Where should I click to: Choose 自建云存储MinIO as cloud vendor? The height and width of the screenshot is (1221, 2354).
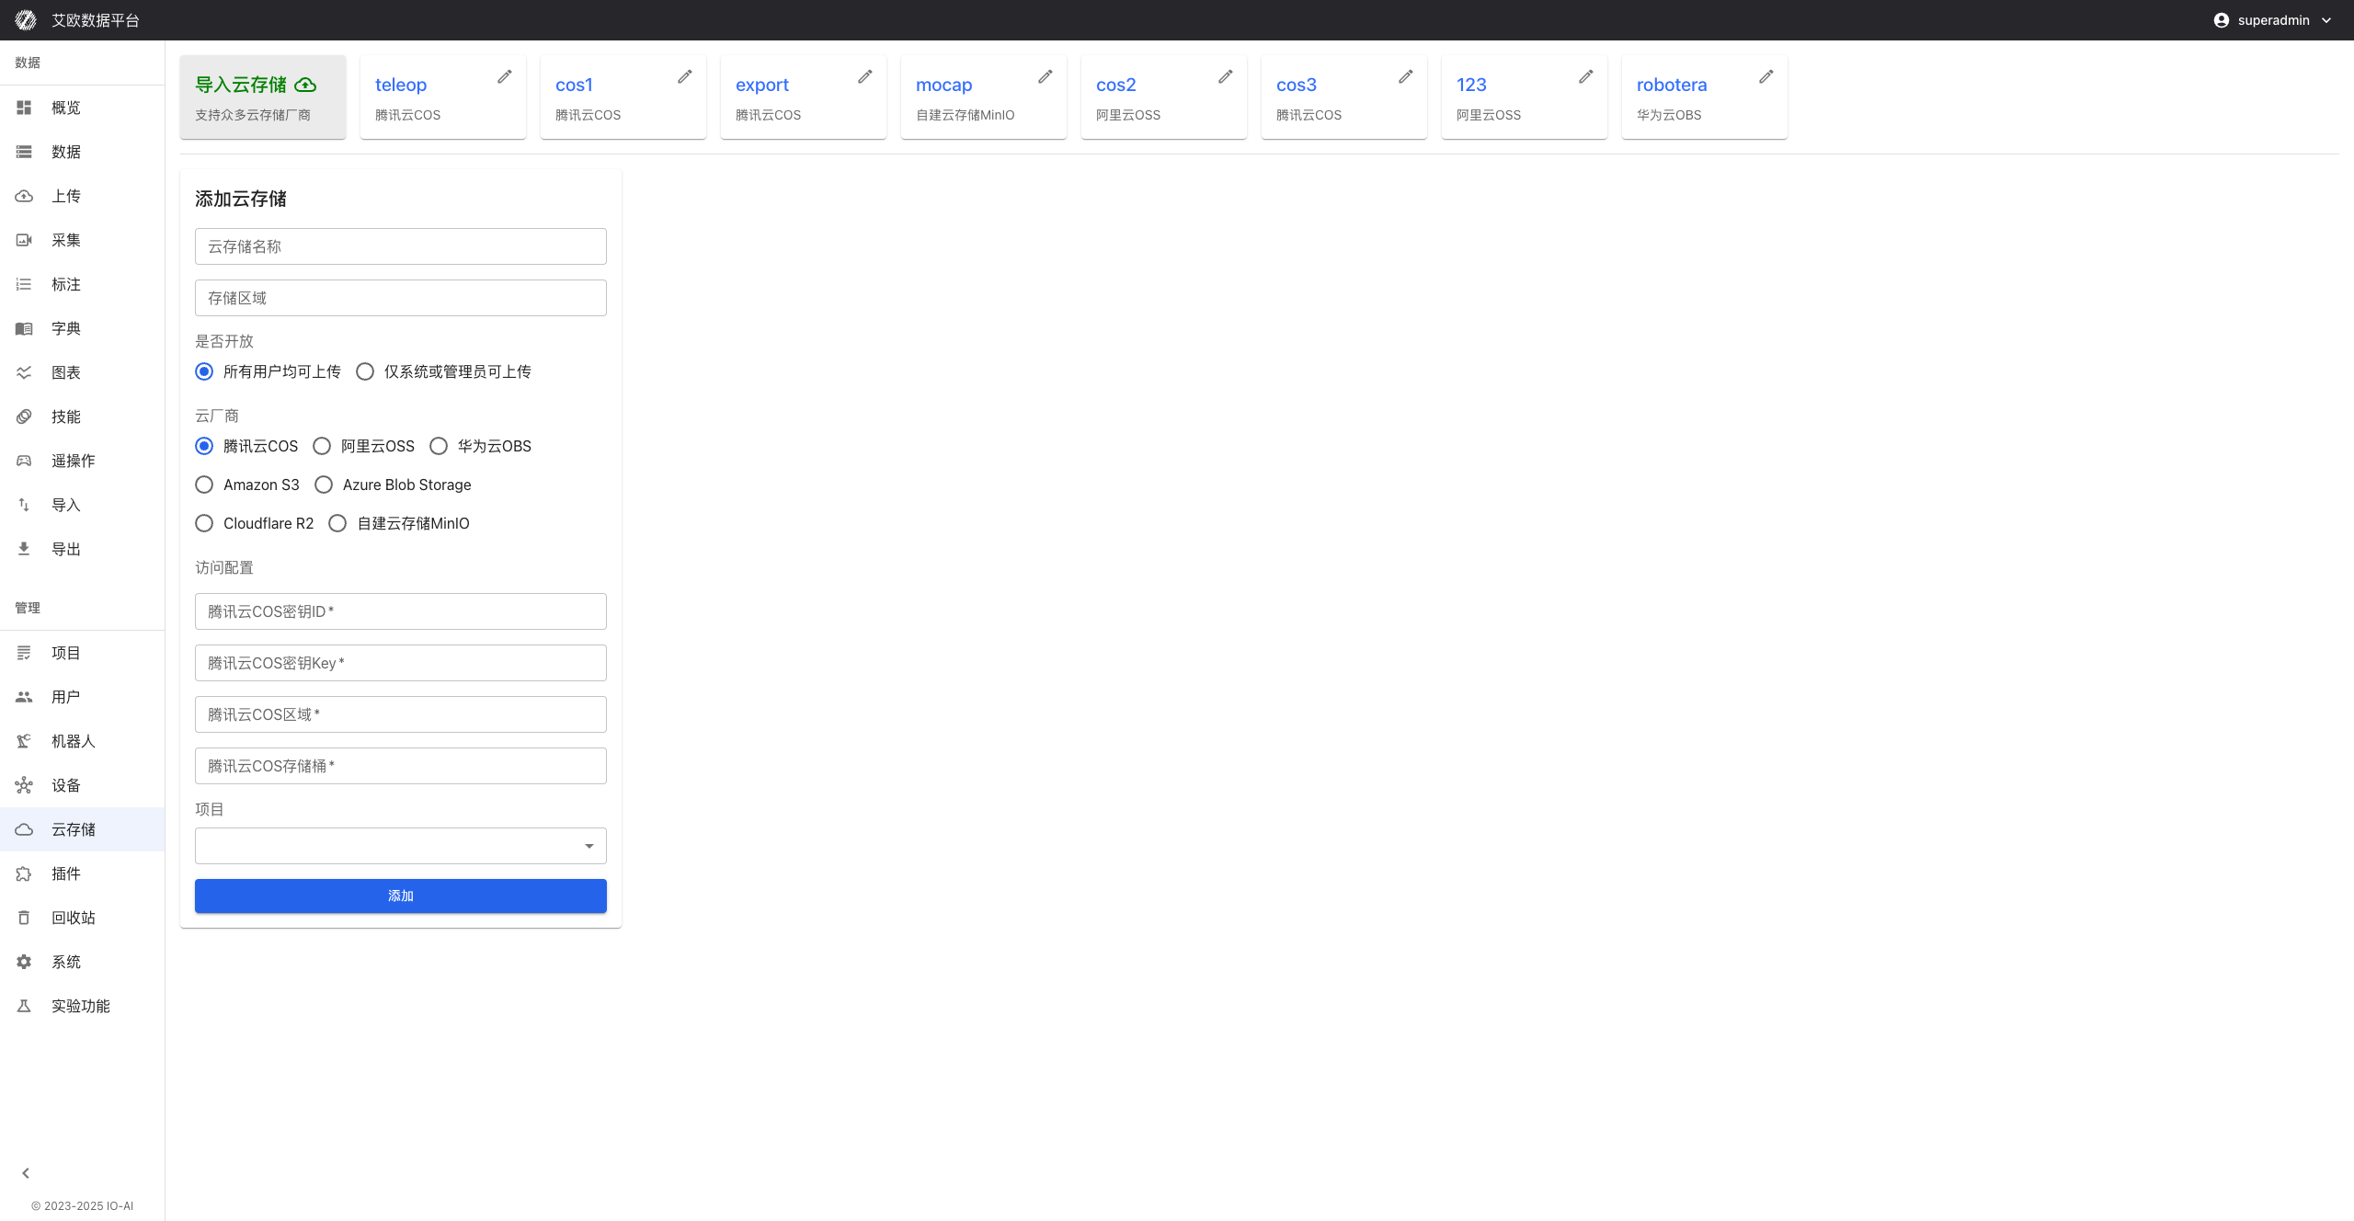pyautogui.click(x=337, y=523)
